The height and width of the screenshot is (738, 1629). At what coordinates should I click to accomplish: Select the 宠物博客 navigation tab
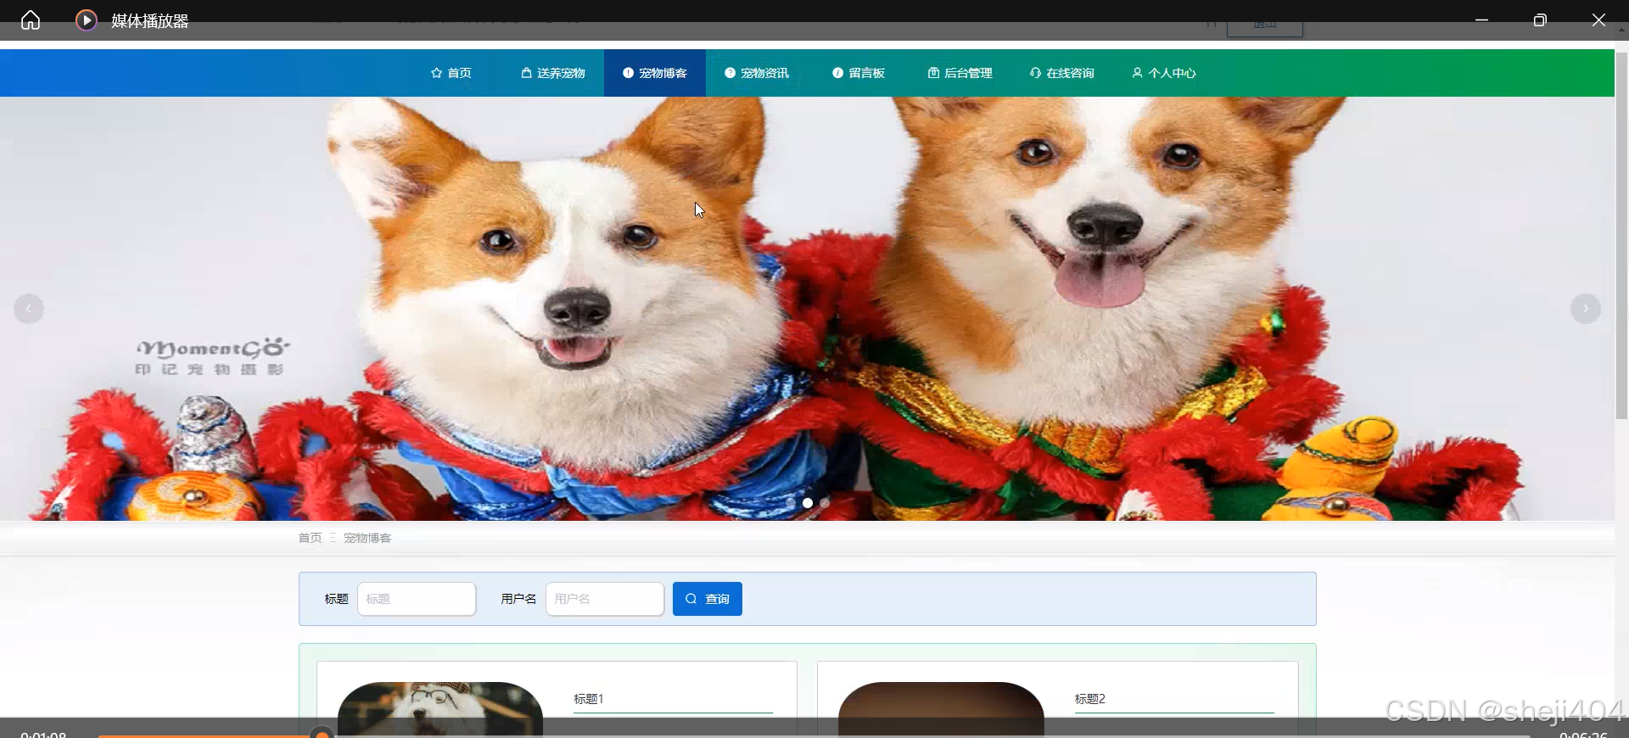[x=655, y=73]
